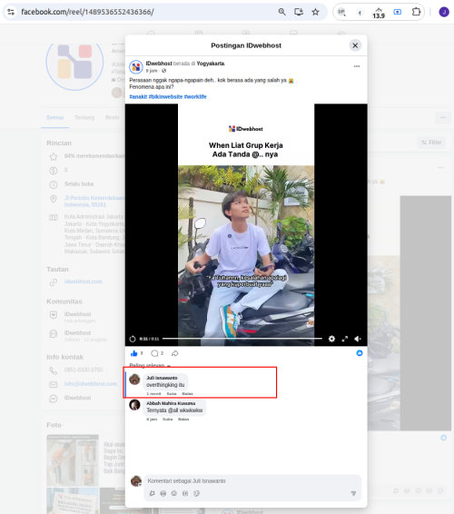454x514 pixels.
Task: Open the IDwebhost page name link
Action: tap(159, 64)
